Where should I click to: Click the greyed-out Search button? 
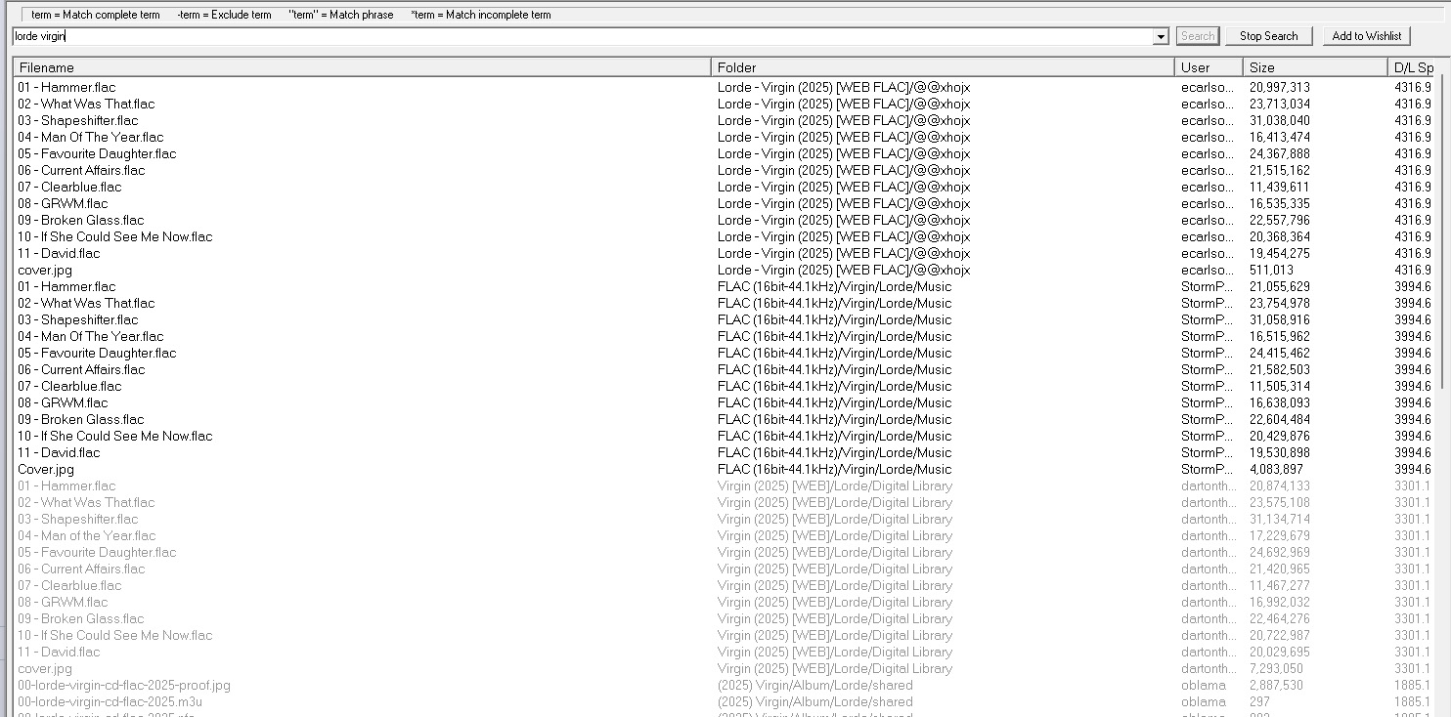(1197, 36)
